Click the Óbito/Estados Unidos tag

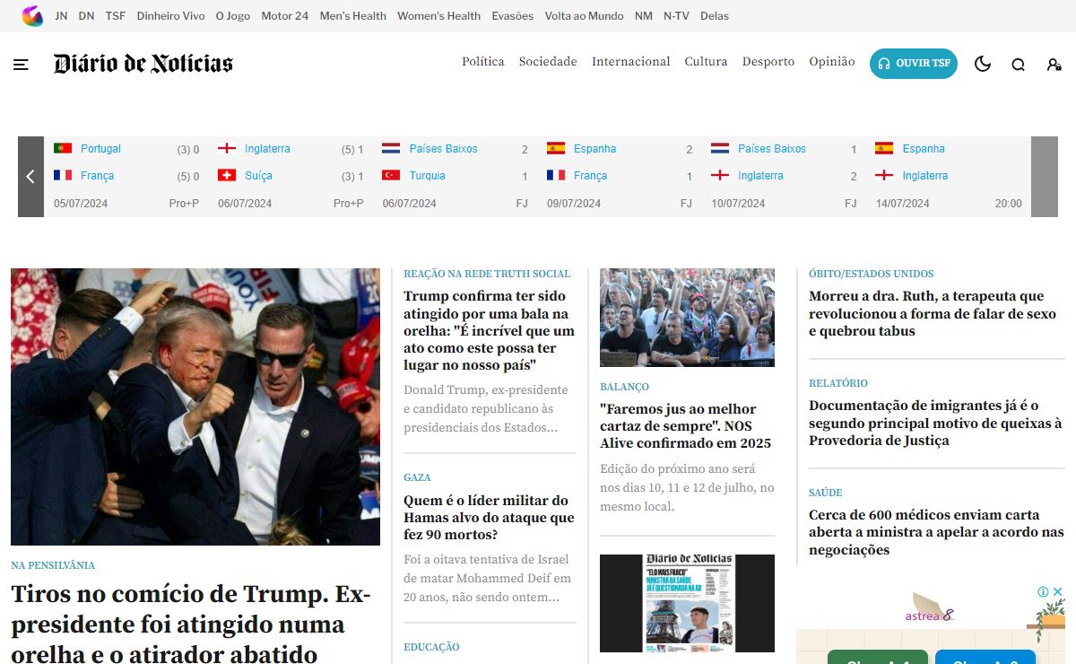coord(871,274)
